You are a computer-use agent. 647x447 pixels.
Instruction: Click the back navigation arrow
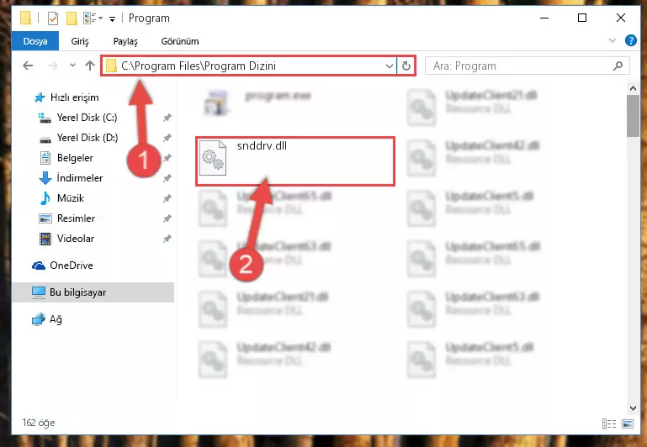pos(28,66)
